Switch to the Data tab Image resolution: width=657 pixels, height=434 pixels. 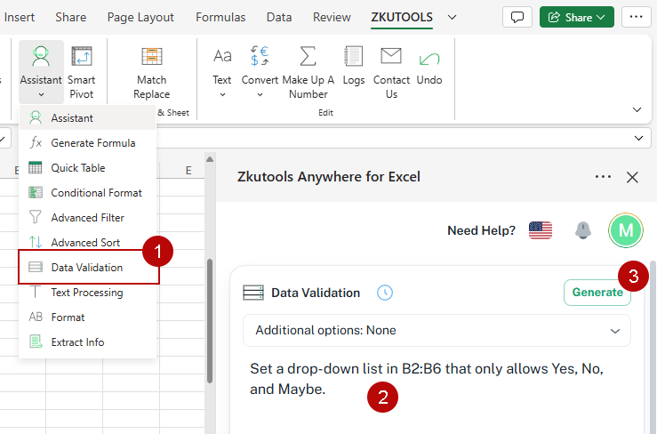click(x=279, y=17)
